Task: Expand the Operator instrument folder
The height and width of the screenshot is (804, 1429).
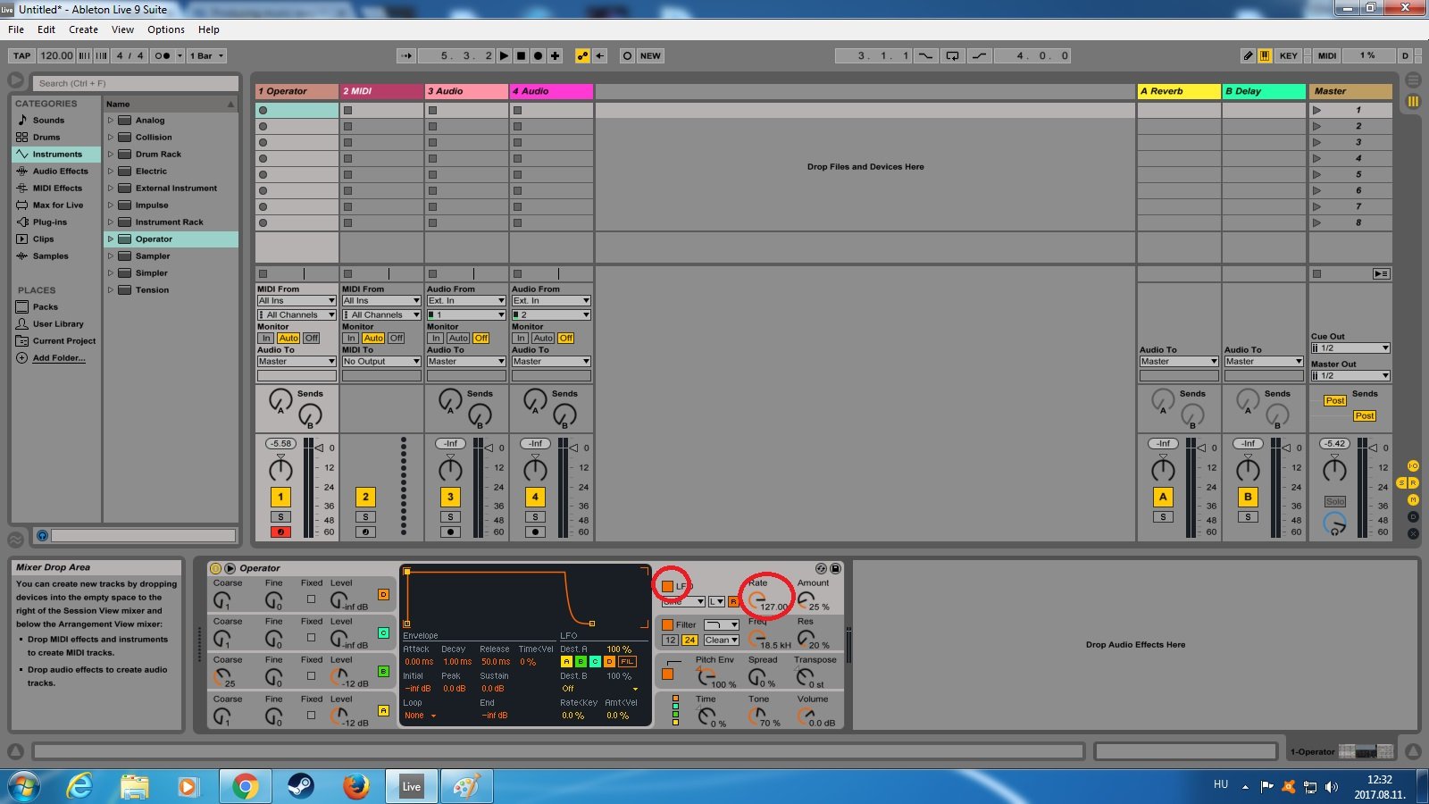Action: (111, 239)
